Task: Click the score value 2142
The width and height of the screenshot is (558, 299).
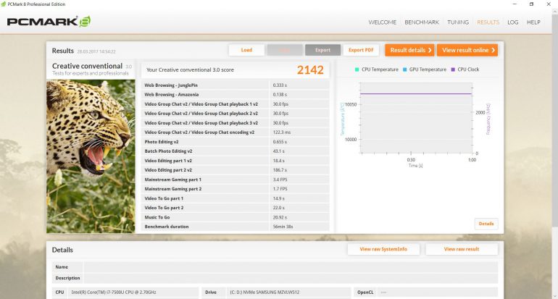Action: 310,70
